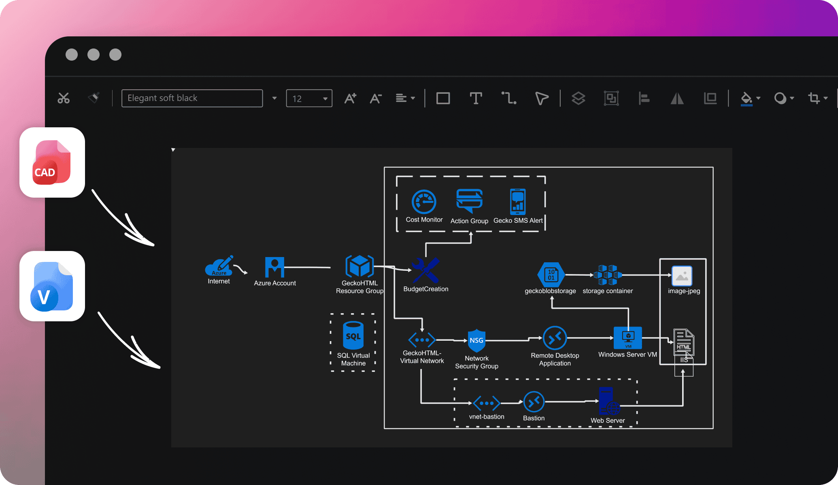Click the align left icon
Screen dimensions: 838x485
(644, 98)
